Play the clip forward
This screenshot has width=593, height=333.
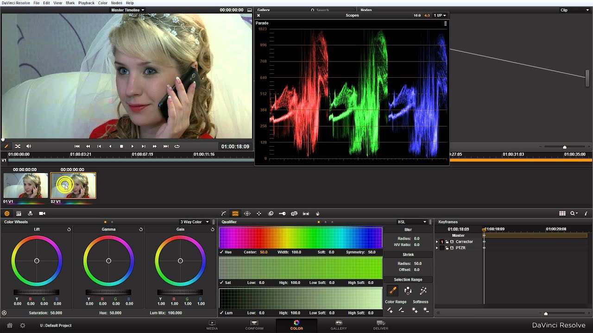click(132, 146)
